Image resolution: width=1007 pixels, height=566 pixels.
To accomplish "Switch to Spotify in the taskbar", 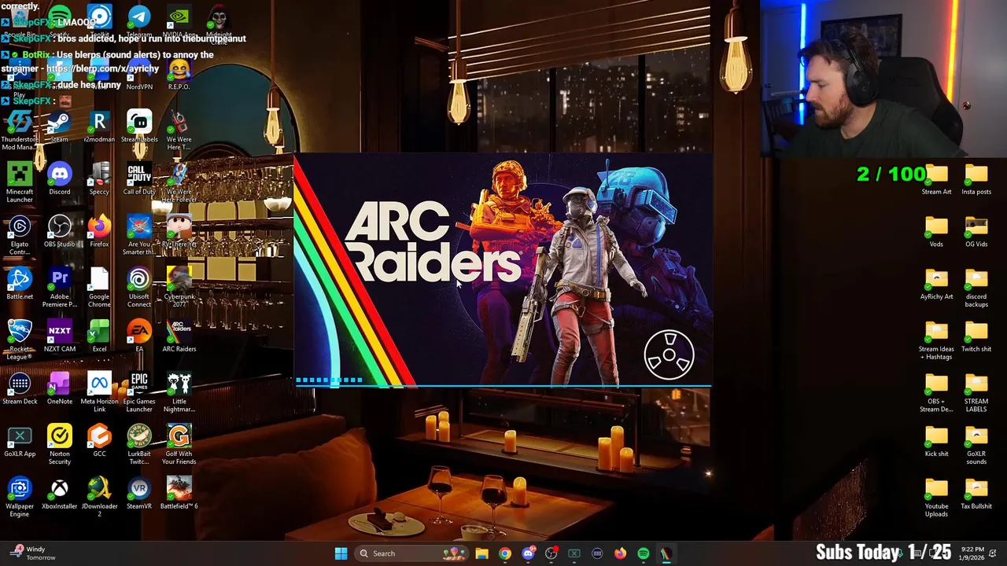I will tap(644, 553).
